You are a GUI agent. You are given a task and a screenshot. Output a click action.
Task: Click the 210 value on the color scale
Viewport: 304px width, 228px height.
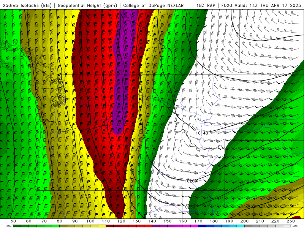coord(260,221)
